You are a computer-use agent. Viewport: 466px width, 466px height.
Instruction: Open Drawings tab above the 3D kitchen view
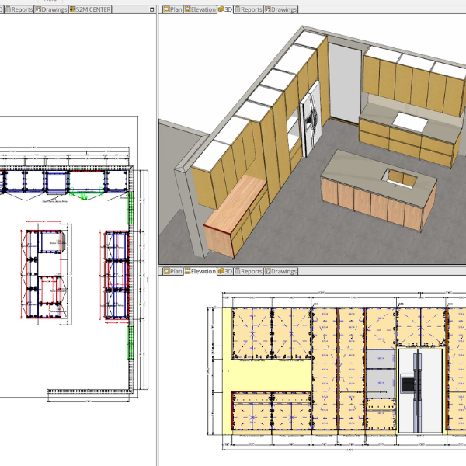[x=281, y=9]
